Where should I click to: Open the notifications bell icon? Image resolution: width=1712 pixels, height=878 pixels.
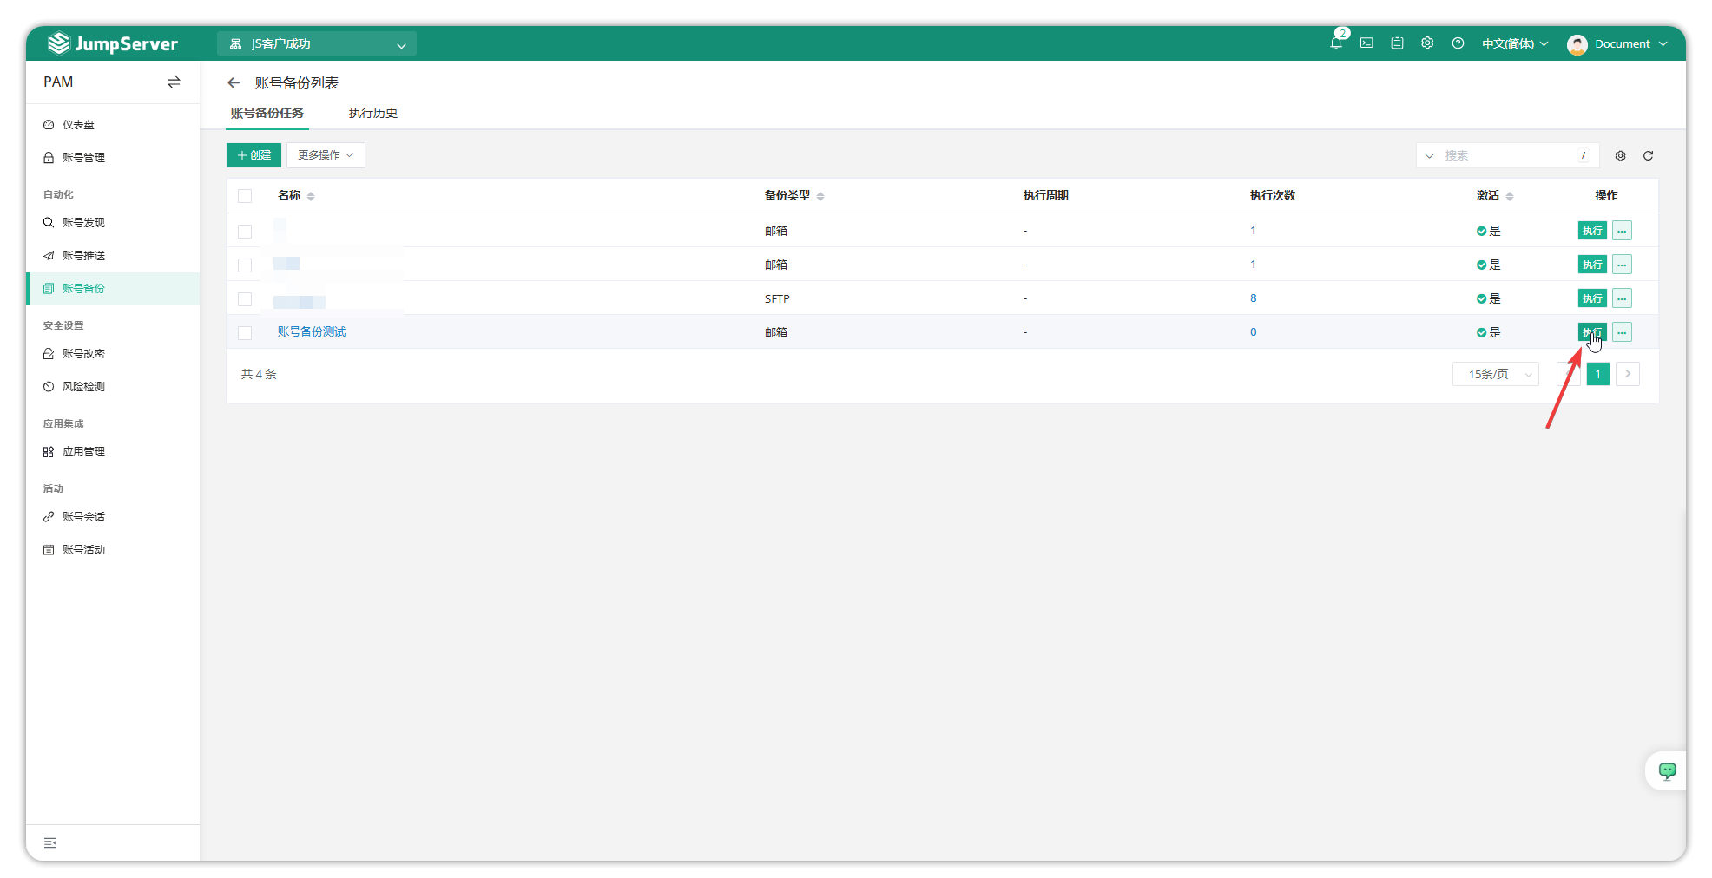(x=1335, y=43)
